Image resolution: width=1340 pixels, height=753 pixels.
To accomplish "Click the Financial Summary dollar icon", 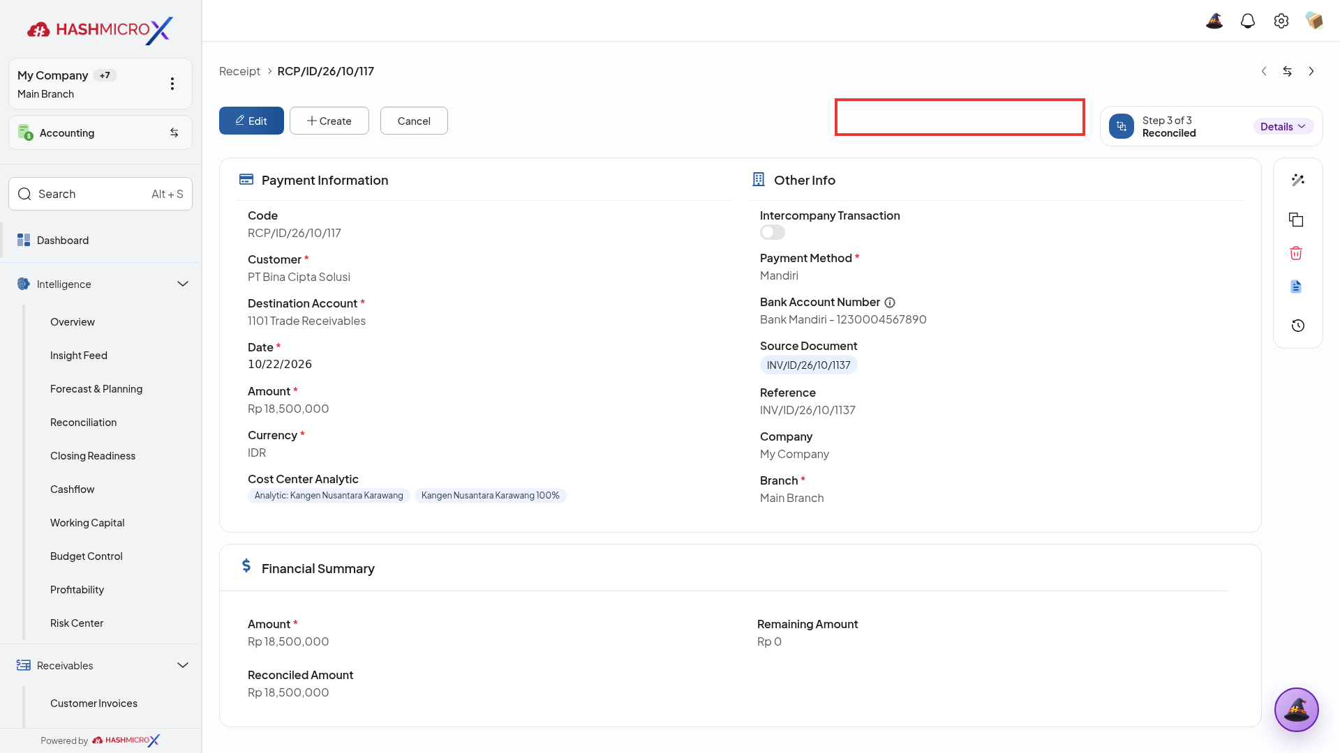I will pos(246,565).
